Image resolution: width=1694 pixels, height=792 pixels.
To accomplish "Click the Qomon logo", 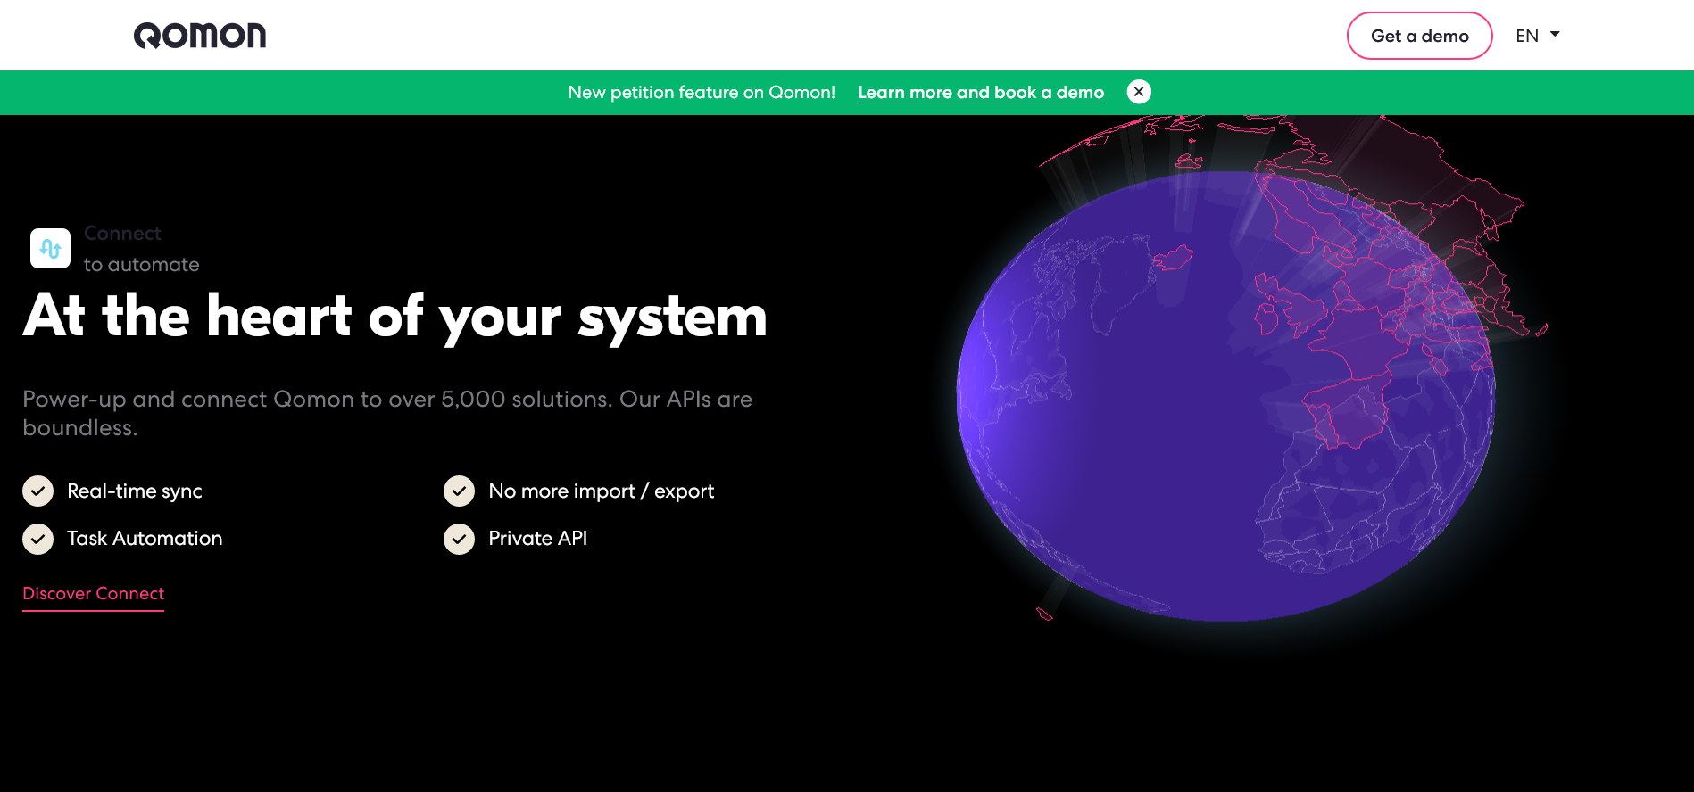I will click(200, 36).
